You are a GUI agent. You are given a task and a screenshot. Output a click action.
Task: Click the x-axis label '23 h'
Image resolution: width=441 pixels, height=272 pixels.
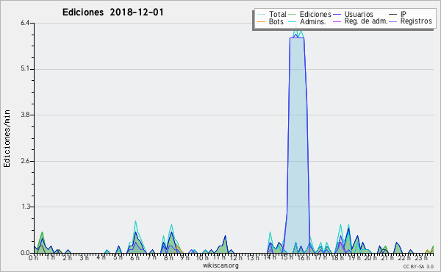pyautogui.click(x=421, y=258)
